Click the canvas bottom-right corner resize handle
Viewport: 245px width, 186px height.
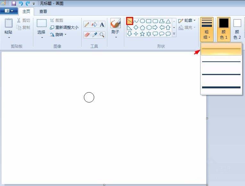tap(207, 185)
